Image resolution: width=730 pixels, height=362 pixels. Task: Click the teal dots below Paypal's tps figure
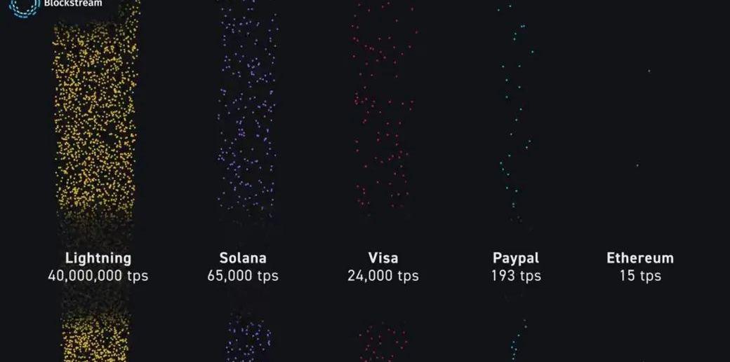[518, 340]
